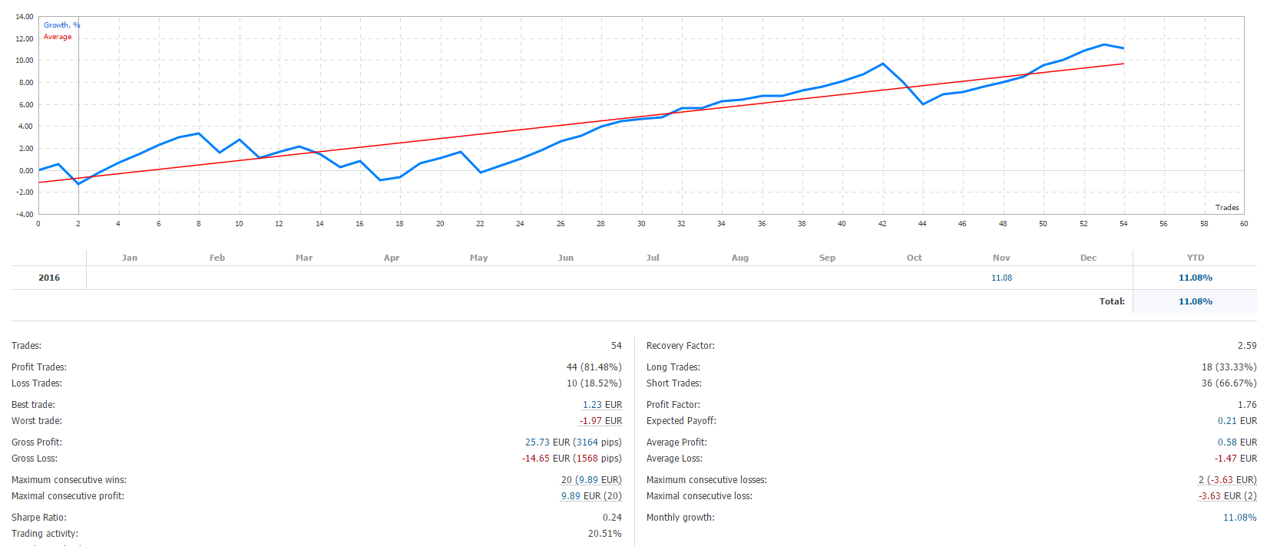Viewport: 1267px width, 546px height.
Task: Click the Maximum consecutive wins value
Action: [590, 480]
